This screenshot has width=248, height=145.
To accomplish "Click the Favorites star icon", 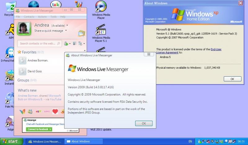I will click(x=19, y=52).
